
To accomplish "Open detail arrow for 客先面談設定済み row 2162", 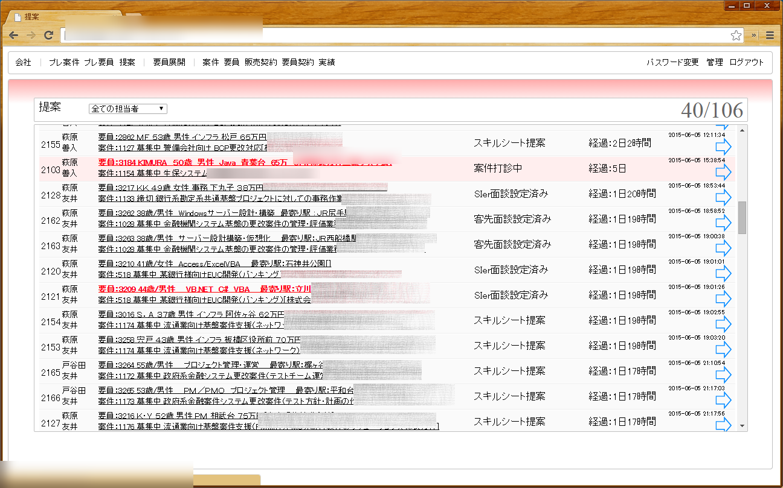I will (x=723, y=223).
